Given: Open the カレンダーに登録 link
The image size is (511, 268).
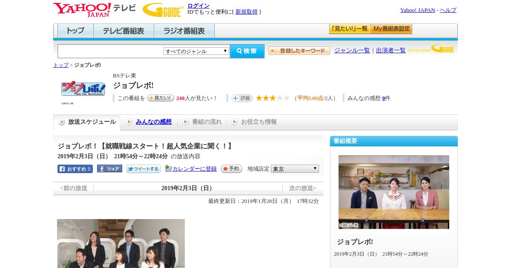Looking at the screenshot, I should 194,169.
